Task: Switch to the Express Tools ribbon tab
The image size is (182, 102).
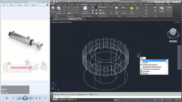Action: coord(148,5)
